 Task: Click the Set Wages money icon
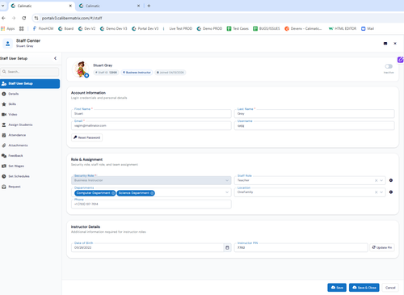coord(4,166)
